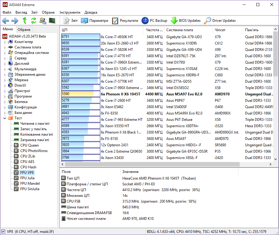Select the FPU SinJulia test
Viewport: 279px width, 235px height.
point(30,189)
